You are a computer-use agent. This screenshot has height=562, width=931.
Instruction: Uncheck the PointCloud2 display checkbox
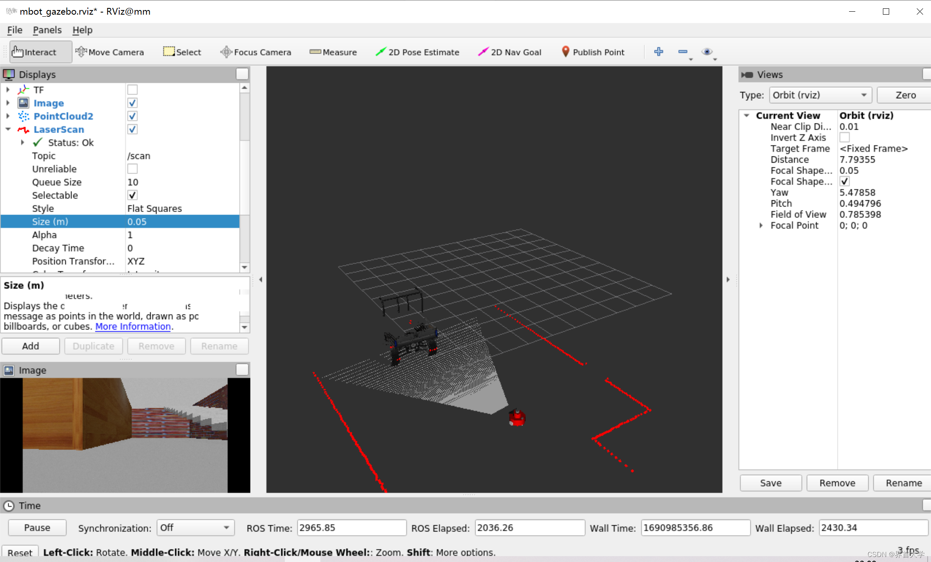click(132, 116)
